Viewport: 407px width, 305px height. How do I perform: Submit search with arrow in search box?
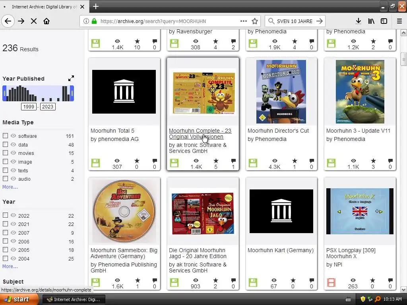click(320, 21)
